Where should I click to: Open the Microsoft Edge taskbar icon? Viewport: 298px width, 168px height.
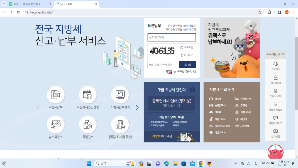coord(167,164)
